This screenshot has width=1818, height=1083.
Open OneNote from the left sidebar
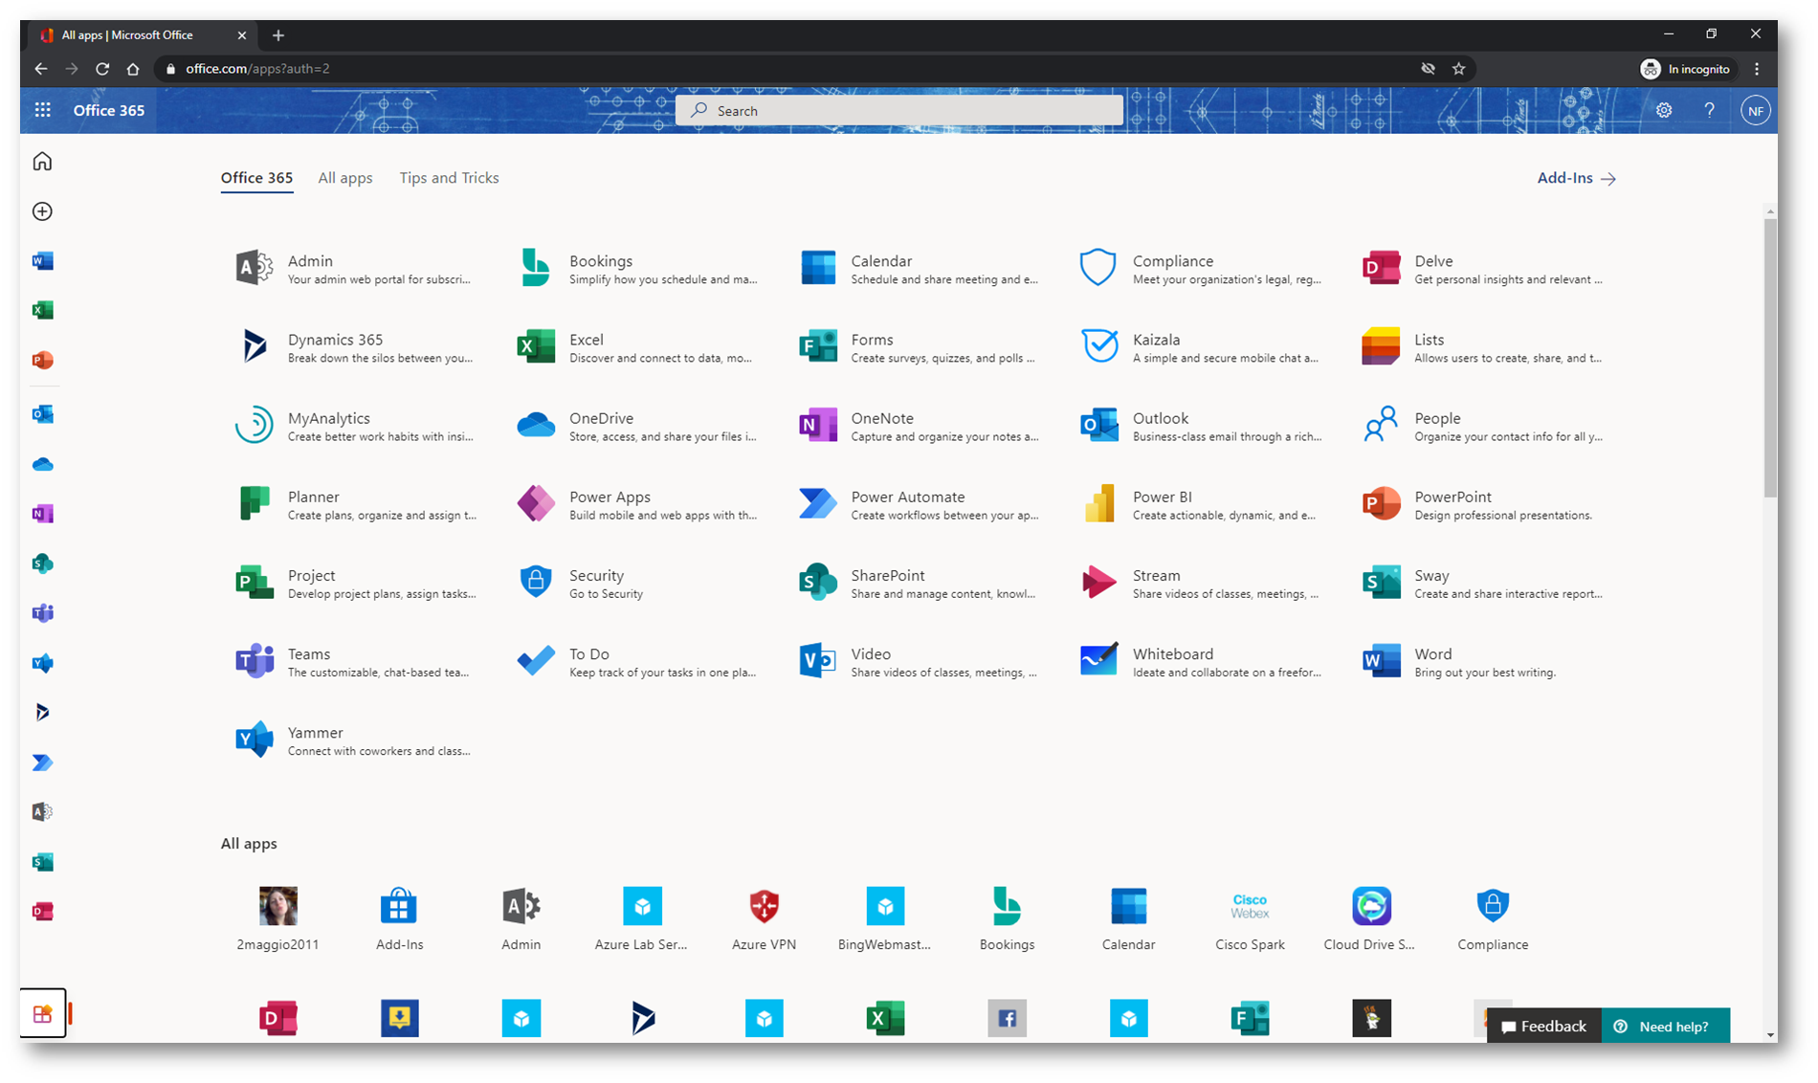42,514
